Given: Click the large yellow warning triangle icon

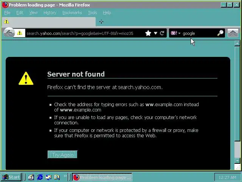Looking at the screenshot, I should (26, 78).
